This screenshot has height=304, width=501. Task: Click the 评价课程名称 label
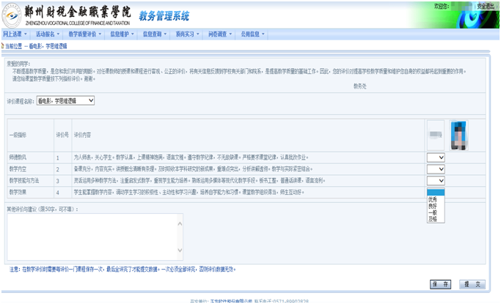(x=21, y=101)
